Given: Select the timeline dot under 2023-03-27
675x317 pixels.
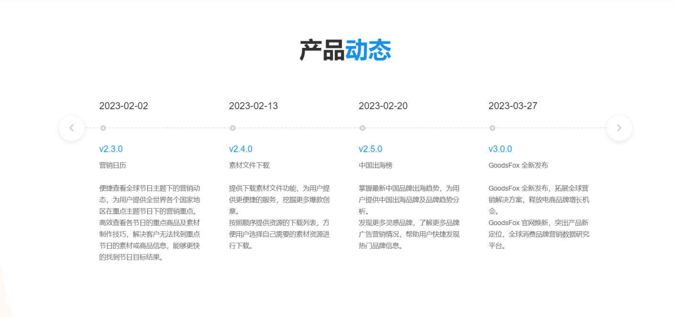Looking at the screenshot, I should 492,128.
